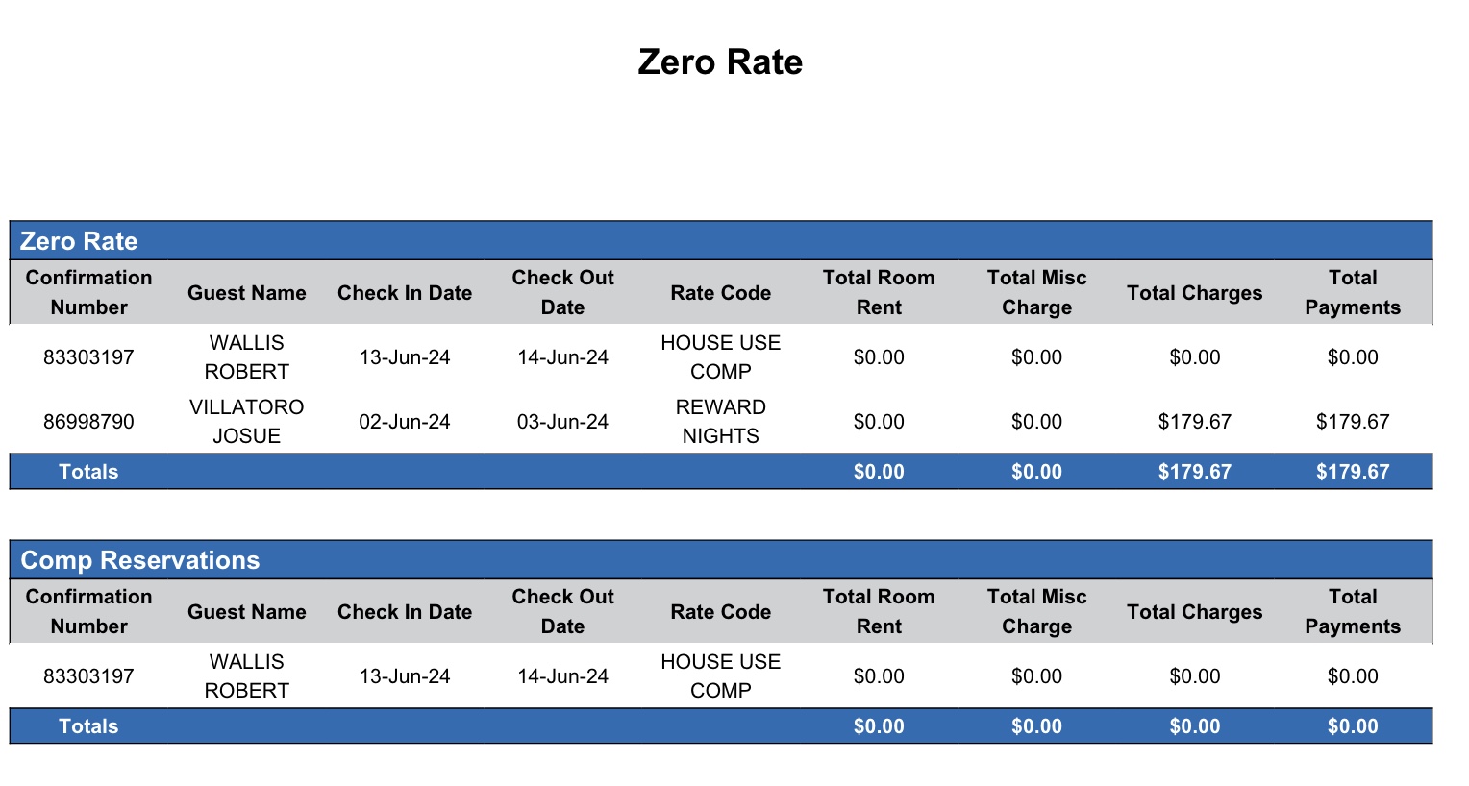
Task: Click Guest Name header in Zero Rate table
Action: click(x=246, y=293)
